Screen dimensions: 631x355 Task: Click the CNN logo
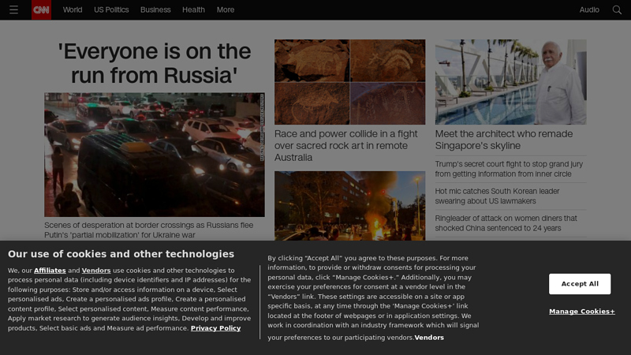click(42, 9)
